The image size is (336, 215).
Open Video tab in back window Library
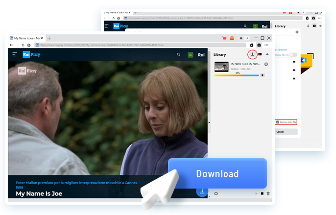tap(314, 26)
